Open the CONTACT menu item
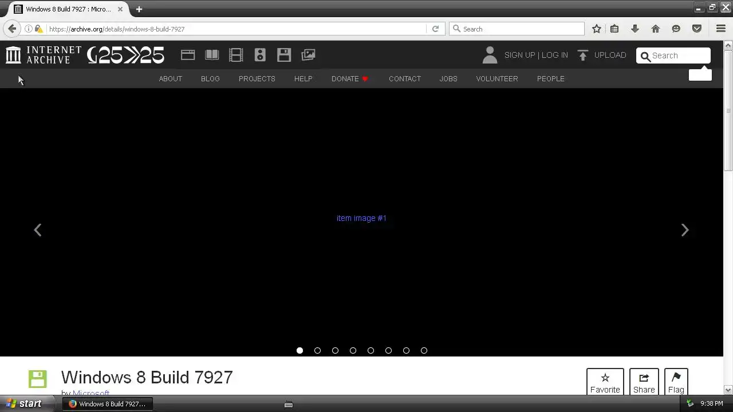 [x=405, y=78]
